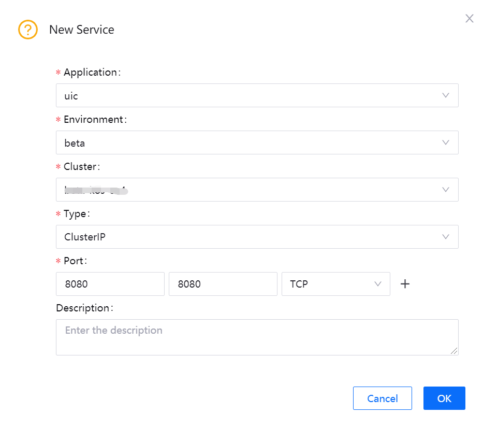Click the Cancel button
This screenshot has width=483, height=428.
pos(382,398)
